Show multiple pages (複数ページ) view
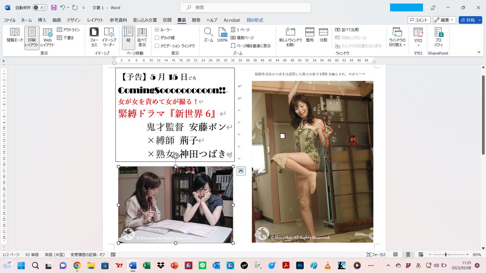This screenshot has height=273, width=486. tap(242, 38)
